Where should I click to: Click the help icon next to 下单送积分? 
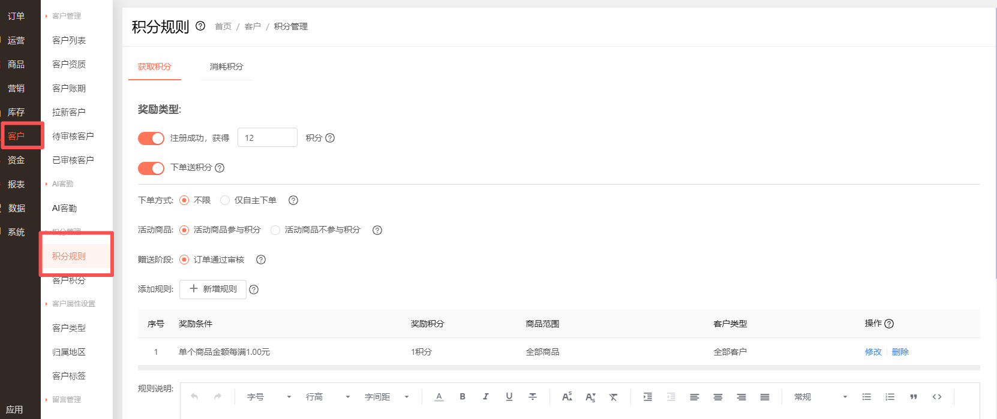click(x=220, y=168)
